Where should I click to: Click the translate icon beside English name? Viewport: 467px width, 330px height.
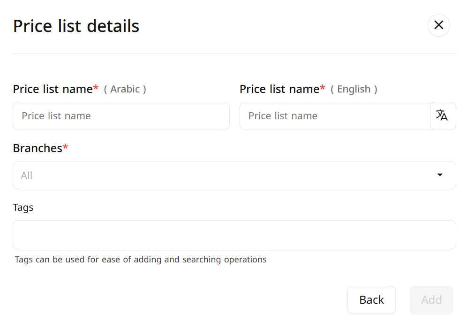[443, 116]
